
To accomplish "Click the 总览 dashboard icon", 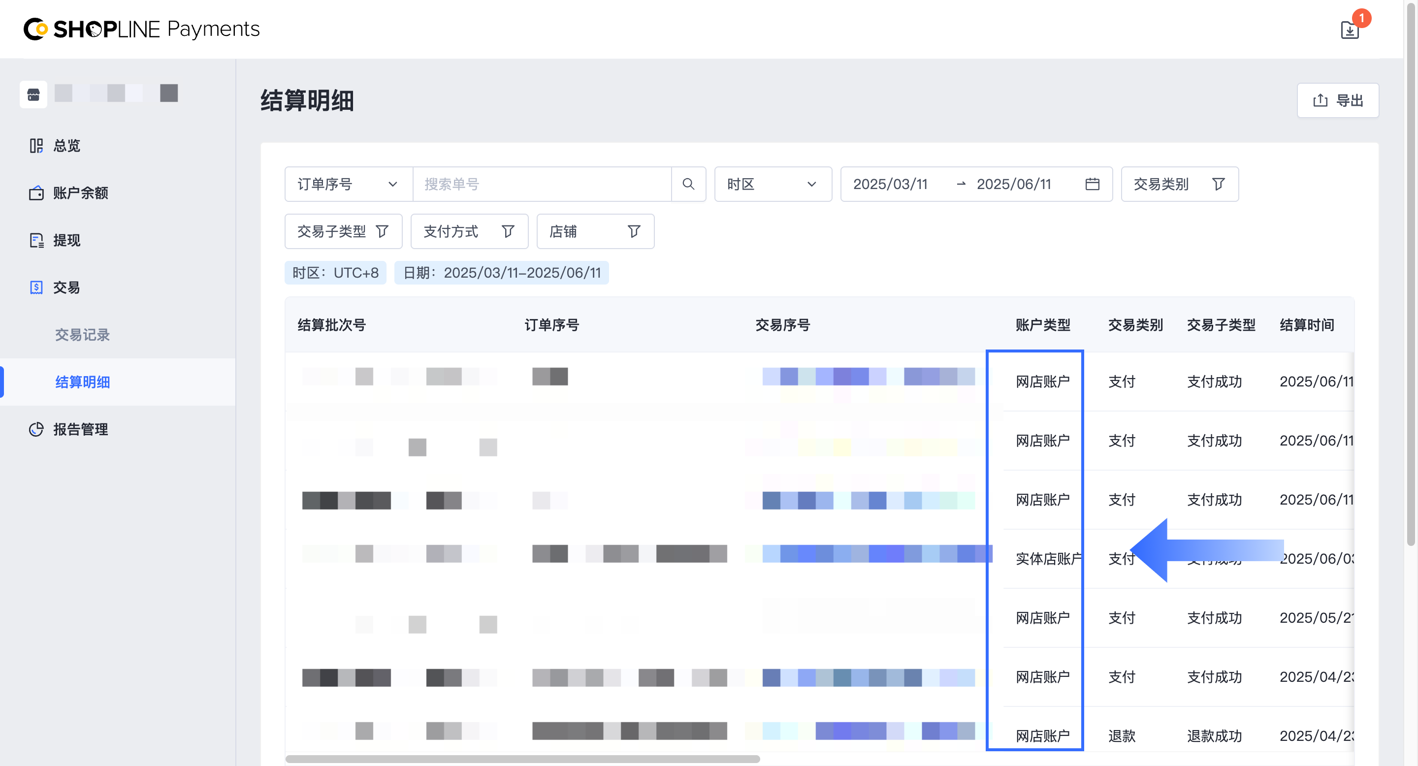I will pyautogui.click(x=36, y=146).
